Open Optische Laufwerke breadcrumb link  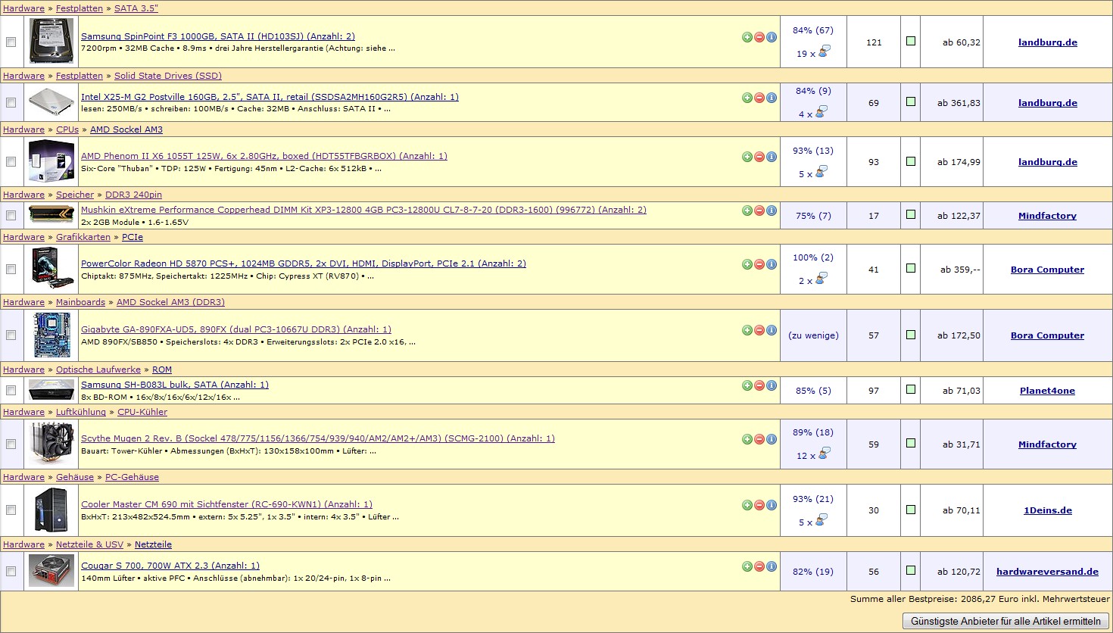[x=98, y=370]
